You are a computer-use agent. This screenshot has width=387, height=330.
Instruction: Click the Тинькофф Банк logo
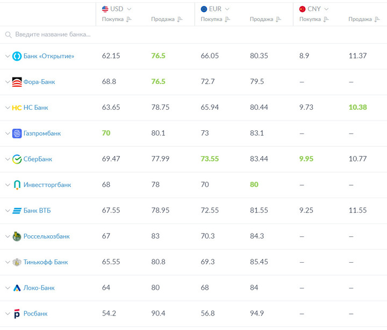click(17, 262)
